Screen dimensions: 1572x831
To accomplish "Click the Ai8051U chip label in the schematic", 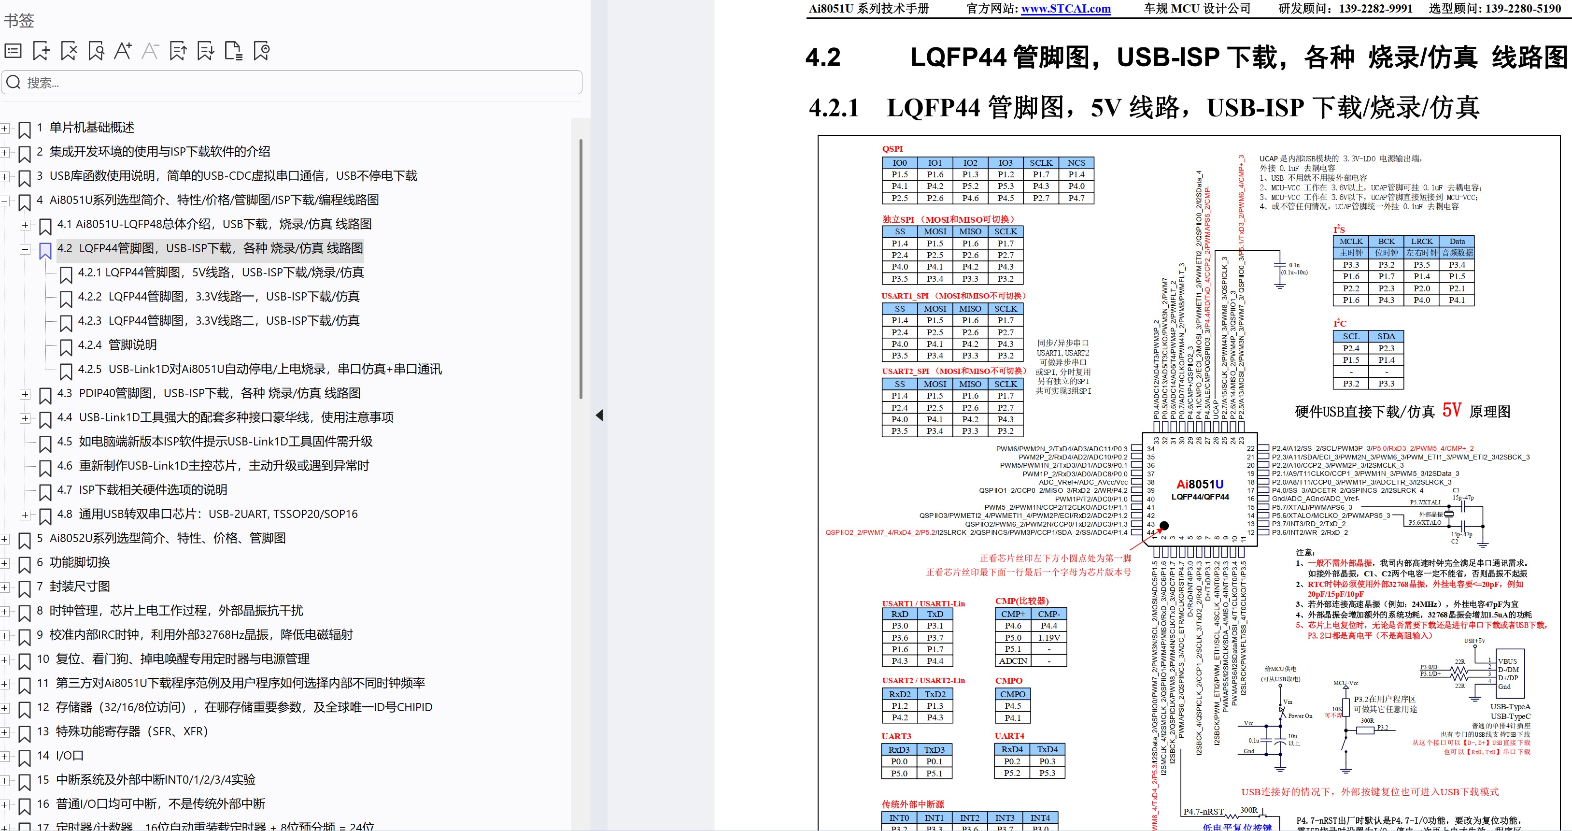I will pyautogui.click(x=1200, y=484).
